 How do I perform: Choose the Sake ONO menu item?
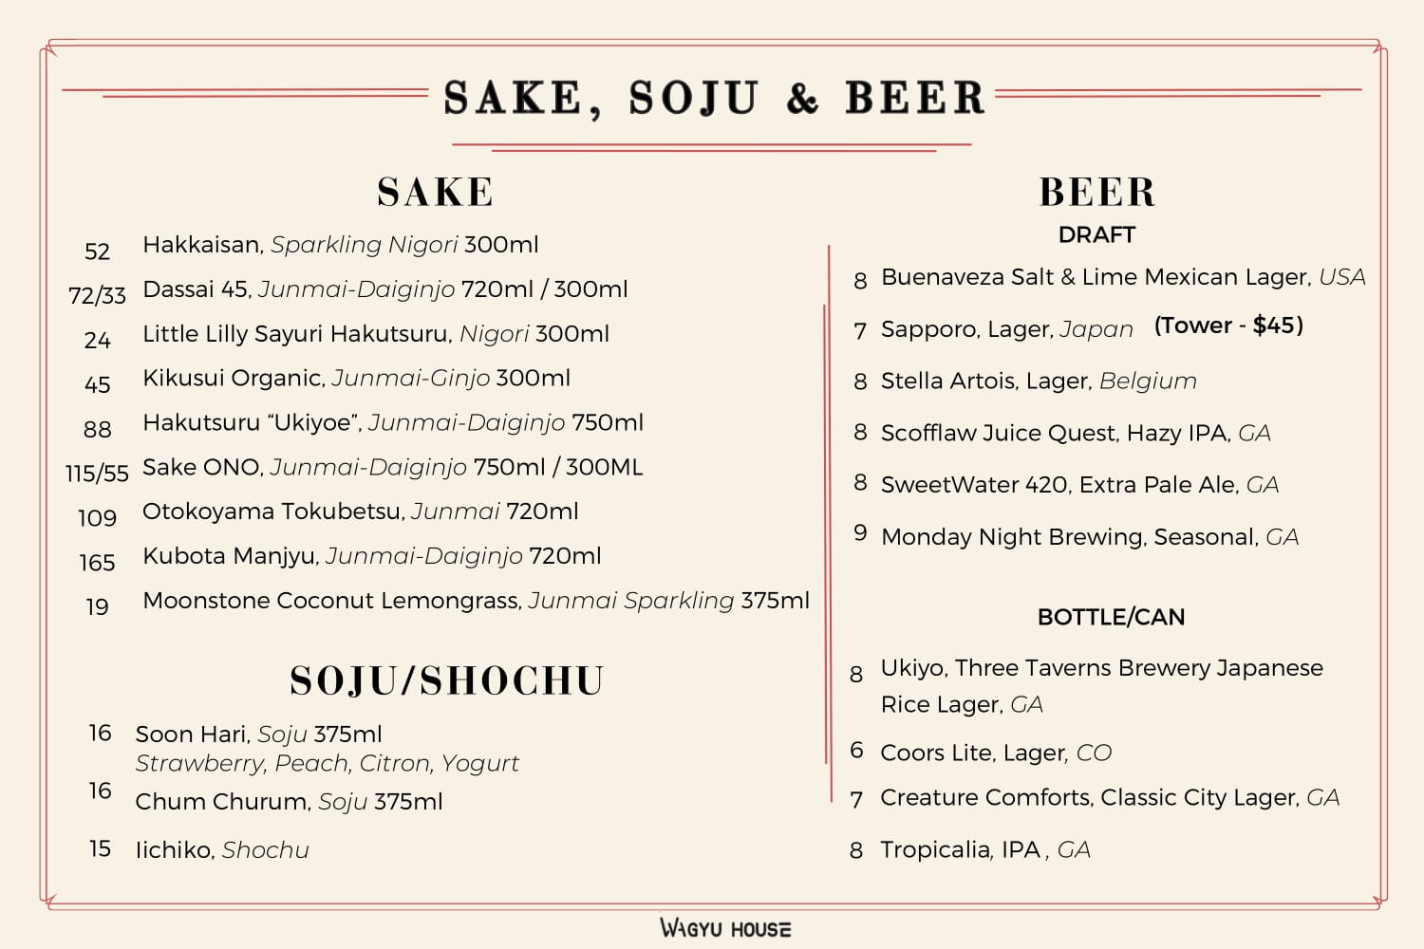click(392, 467)
